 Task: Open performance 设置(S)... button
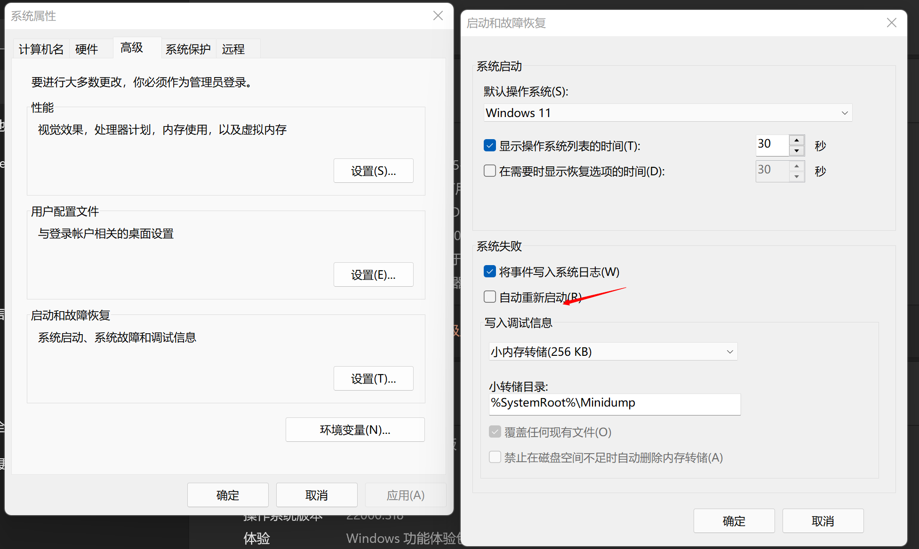[373, 171]
